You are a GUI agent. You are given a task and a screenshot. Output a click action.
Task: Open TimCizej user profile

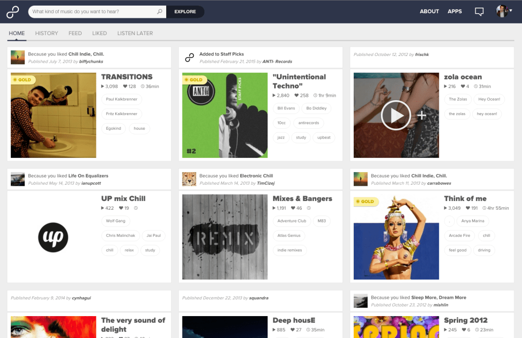(265, 183)
